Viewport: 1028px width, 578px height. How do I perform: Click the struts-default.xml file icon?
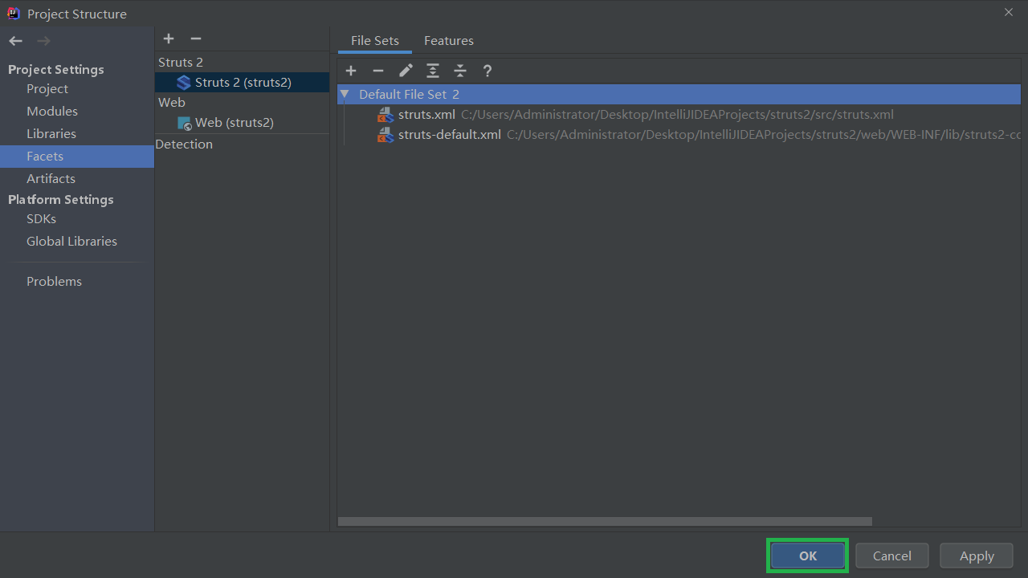pyautogui.click(x=385, y=135)
